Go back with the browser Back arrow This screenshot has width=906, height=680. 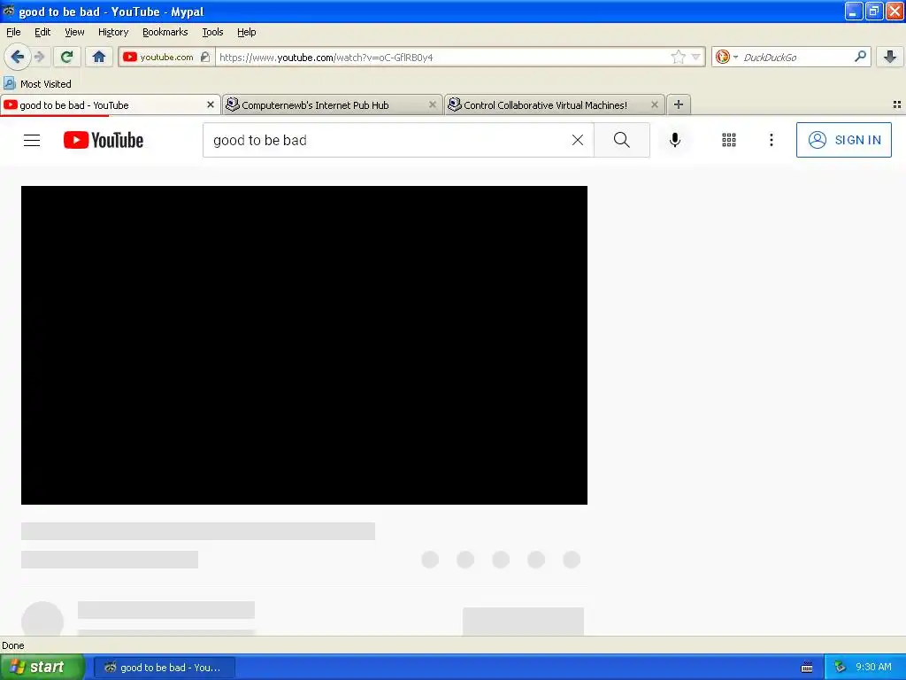tap(18, 57)
